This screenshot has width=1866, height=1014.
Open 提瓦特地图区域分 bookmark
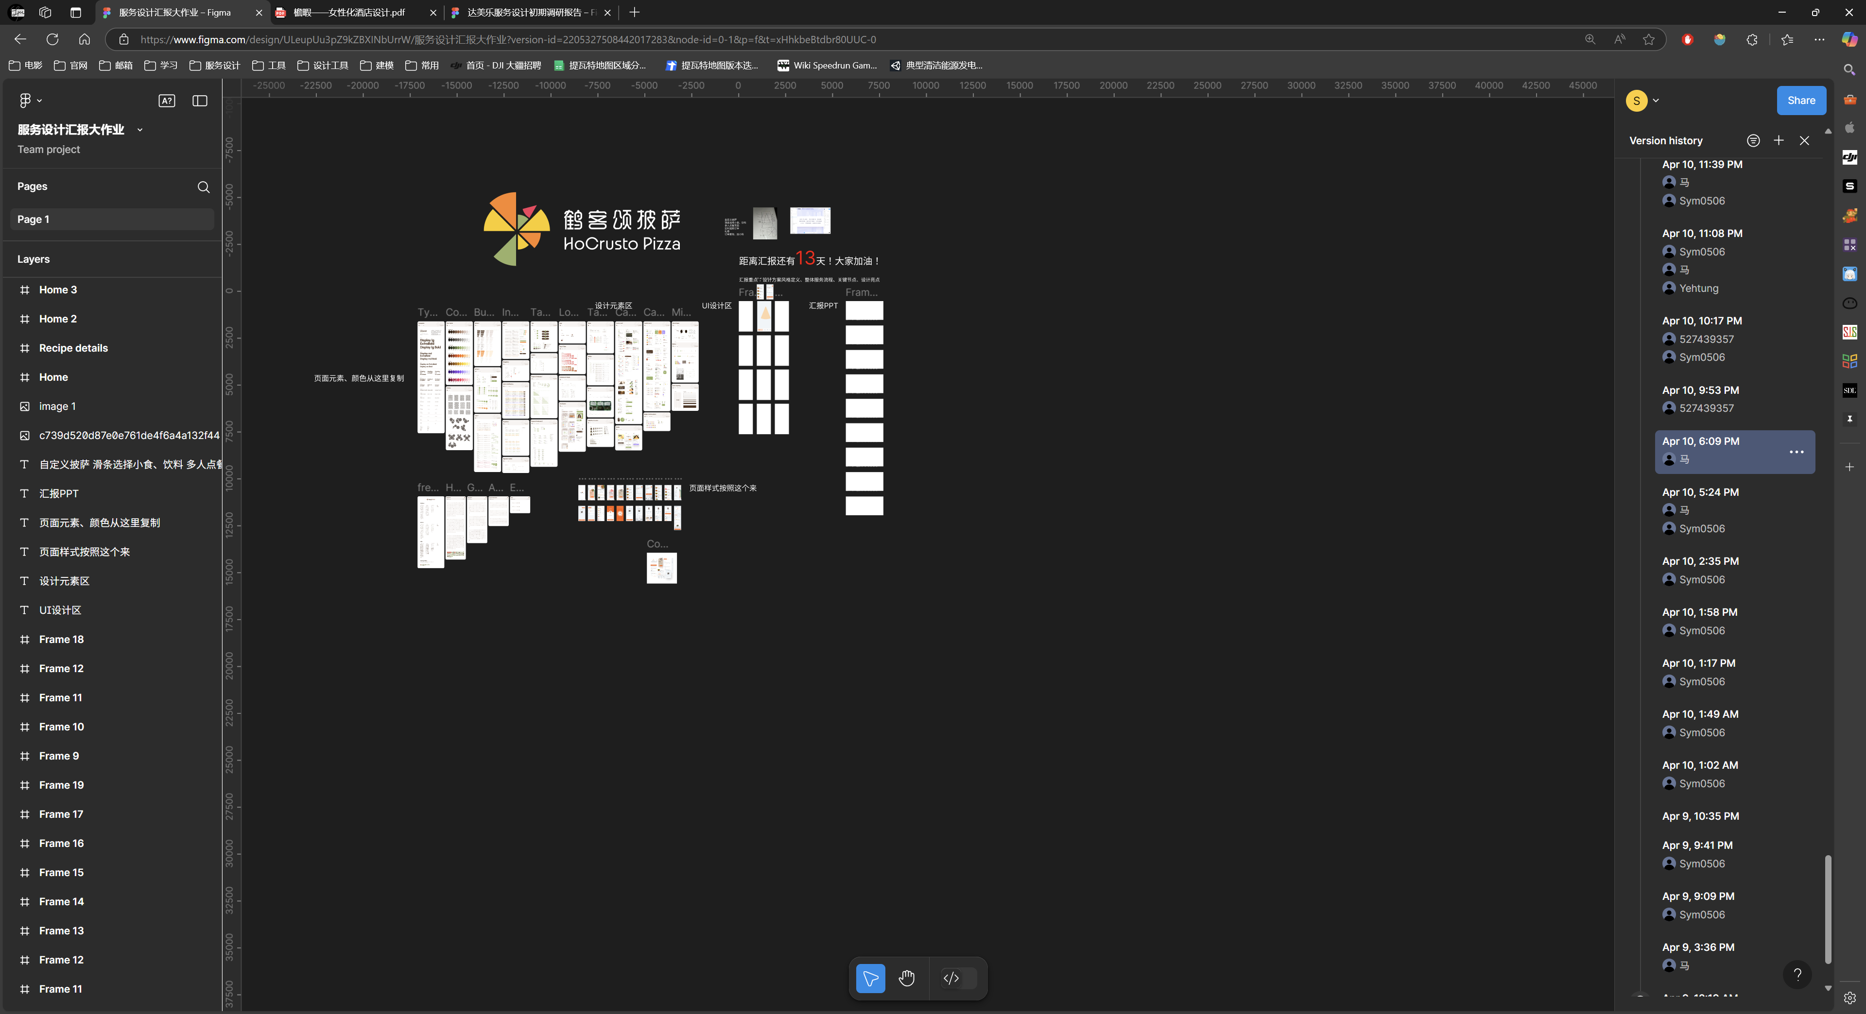[x=600, y=65]
